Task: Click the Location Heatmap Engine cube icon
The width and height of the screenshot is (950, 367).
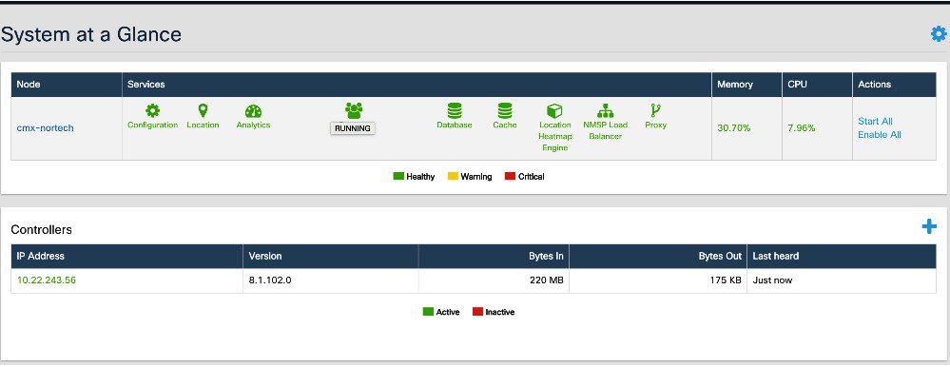Action: tap(555, 110)
